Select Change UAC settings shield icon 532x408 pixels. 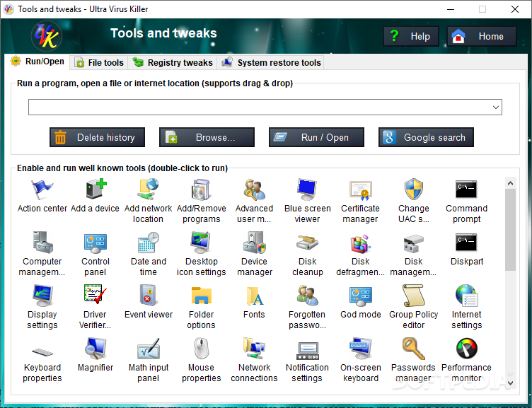click(414, 190)
